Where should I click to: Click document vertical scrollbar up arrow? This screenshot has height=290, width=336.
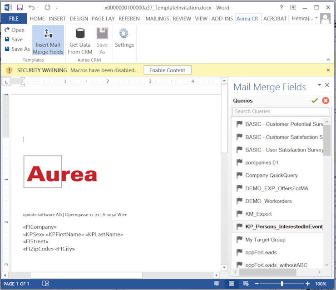(224, 81)
